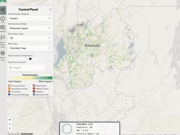This screenshot has width=180, height=135.
Task: Click the Report Bug icon
Action: click(3, 54)
